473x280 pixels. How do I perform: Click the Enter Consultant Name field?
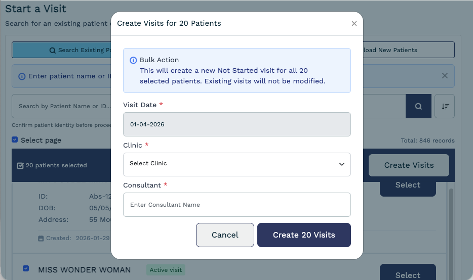tap(237, 205)
